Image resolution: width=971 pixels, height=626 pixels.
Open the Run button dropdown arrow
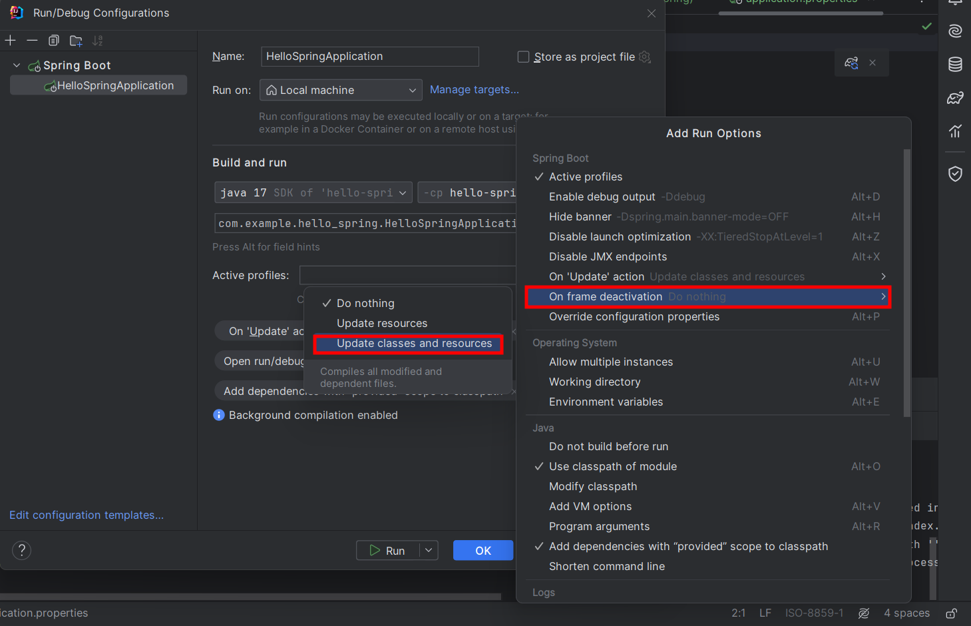point(429,550)
